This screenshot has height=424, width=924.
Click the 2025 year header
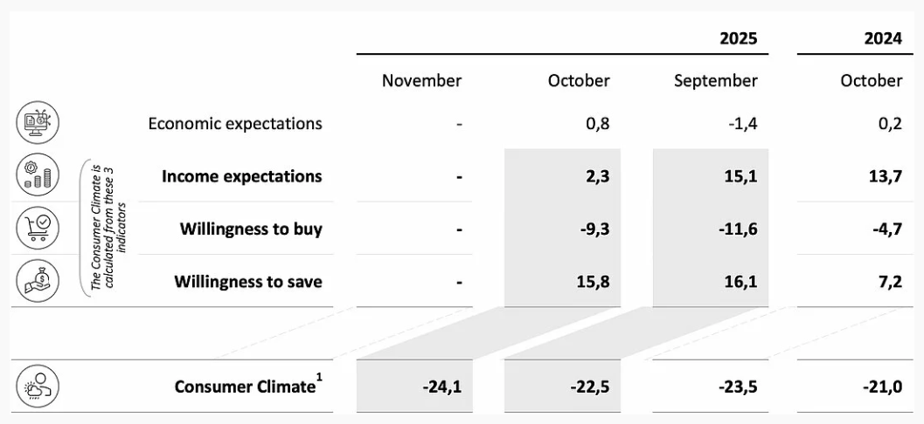[x=738, y=38]
